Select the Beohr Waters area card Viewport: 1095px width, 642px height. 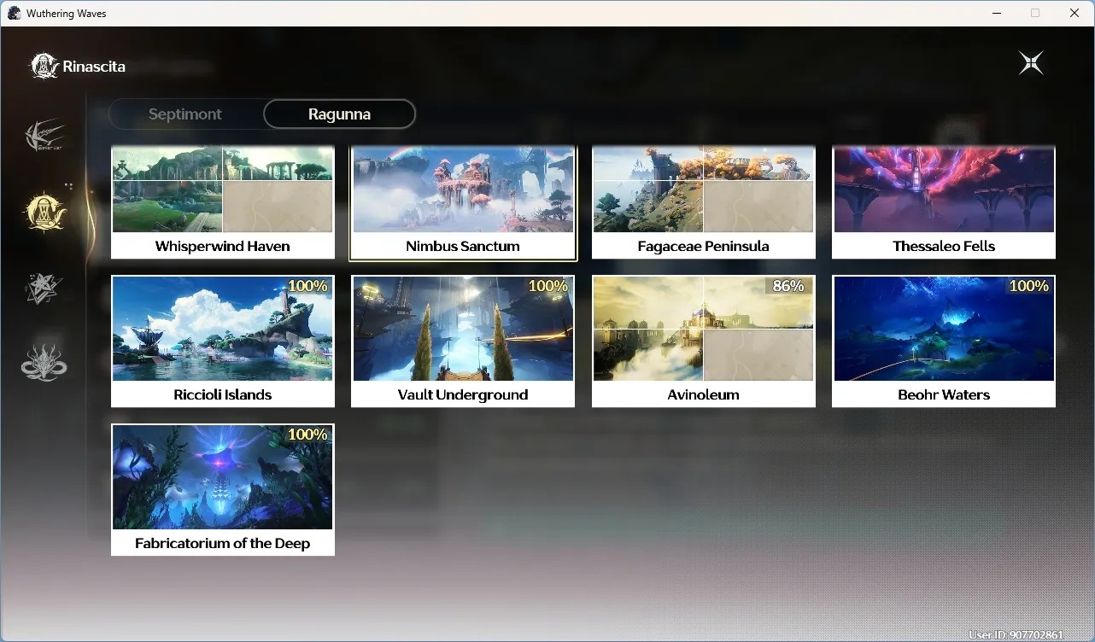click(x=944, y=341)
